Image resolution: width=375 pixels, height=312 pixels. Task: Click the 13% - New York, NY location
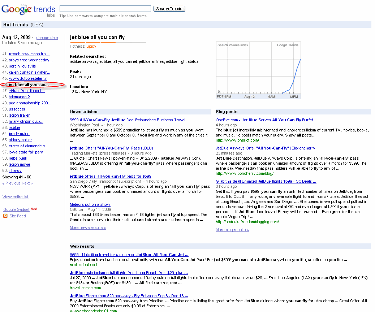[x=88, y=92]
